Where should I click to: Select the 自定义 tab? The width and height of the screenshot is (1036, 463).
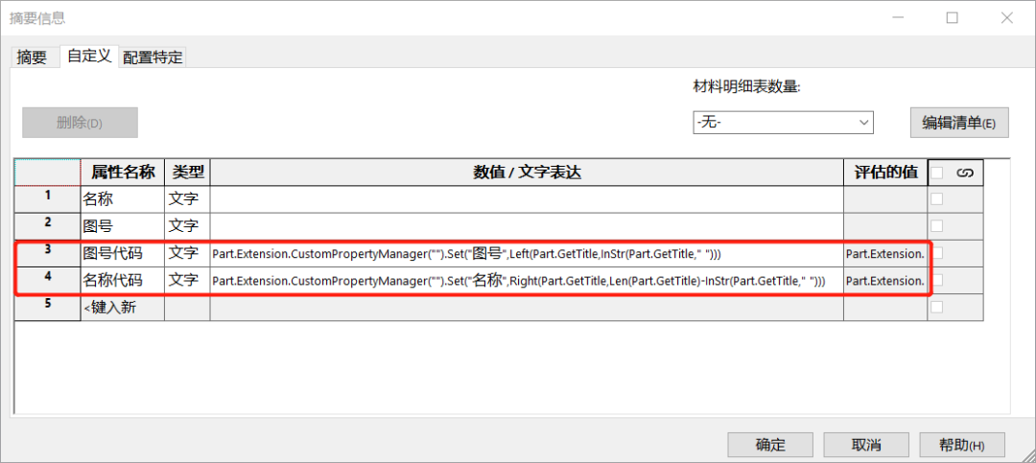click(x=89, y=57)
